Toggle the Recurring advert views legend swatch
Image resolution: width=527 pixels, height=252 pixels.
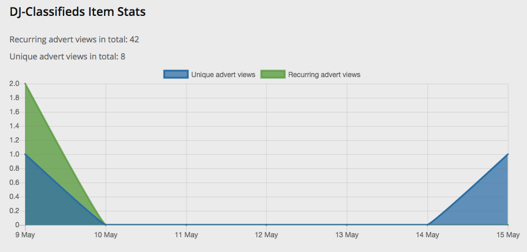coord(273,74)
